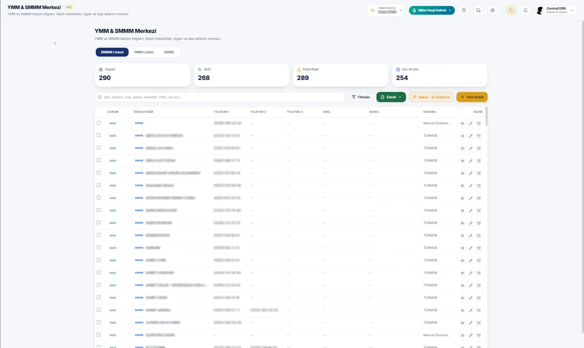Select the SMMM Listesi tab

tap(112, 52)
